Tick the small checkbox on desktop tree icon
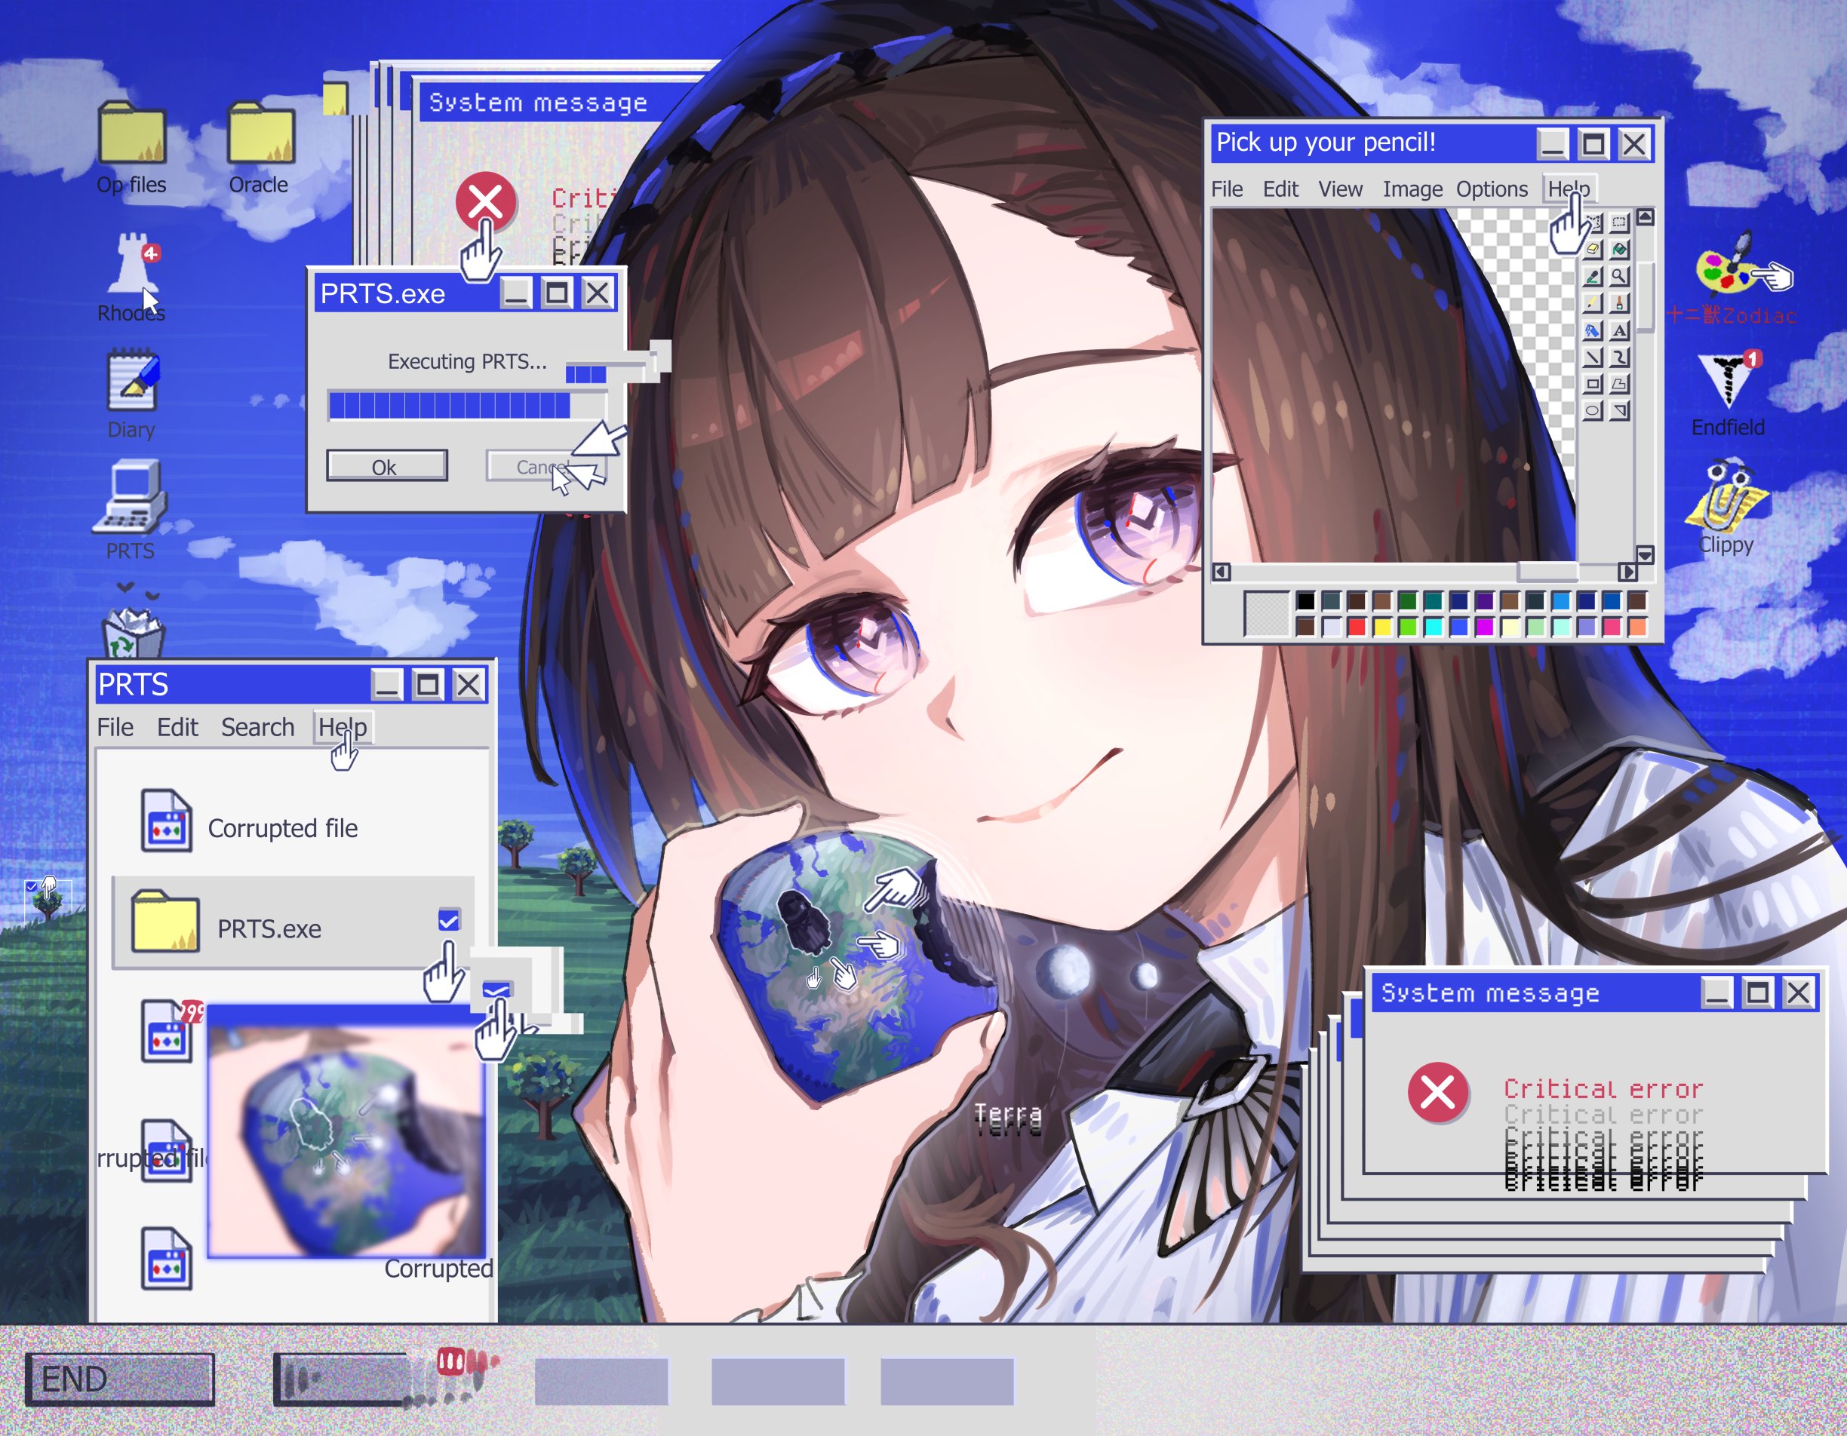This screenshot has height=1436, width=1847. pyautogui.click(x=31, y=887)
